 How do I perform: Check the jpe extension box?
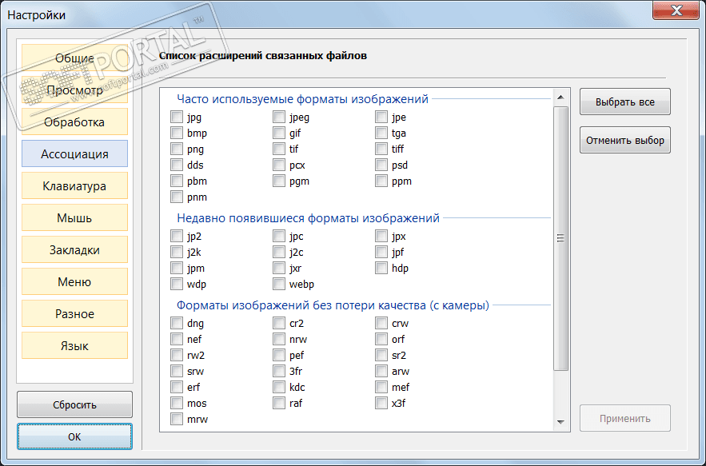pyautogui.click(x=381, y=117)
